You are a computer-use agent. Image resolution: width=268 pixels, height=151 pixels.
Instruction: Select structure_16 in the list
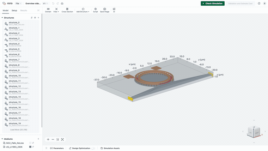pyautogui.click(x=21, y=108)
